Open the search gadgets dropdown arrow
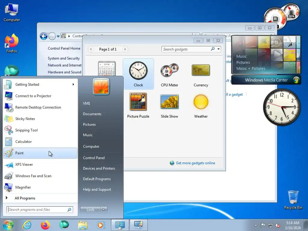 pos(218,49)
